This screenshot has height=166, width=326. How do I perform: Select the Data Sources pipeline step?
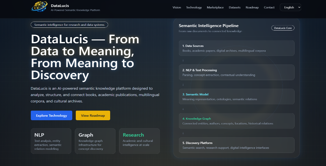click(237, 48)
